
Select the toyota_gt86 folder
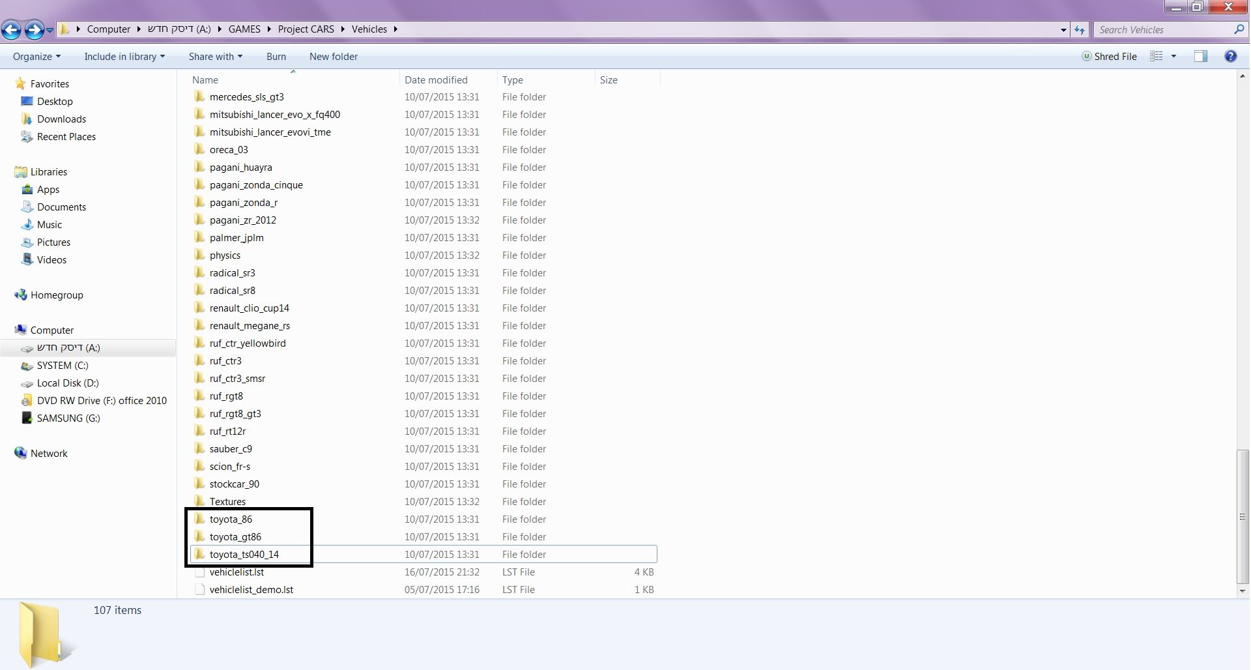click(x=235, y=536)
